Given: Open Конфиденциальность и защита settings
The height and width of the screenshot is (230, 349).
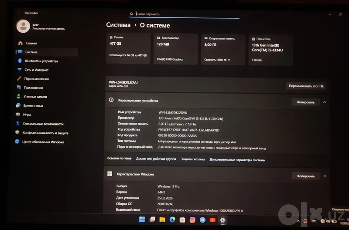Looking at the screenshot, I should click(46, 133).
